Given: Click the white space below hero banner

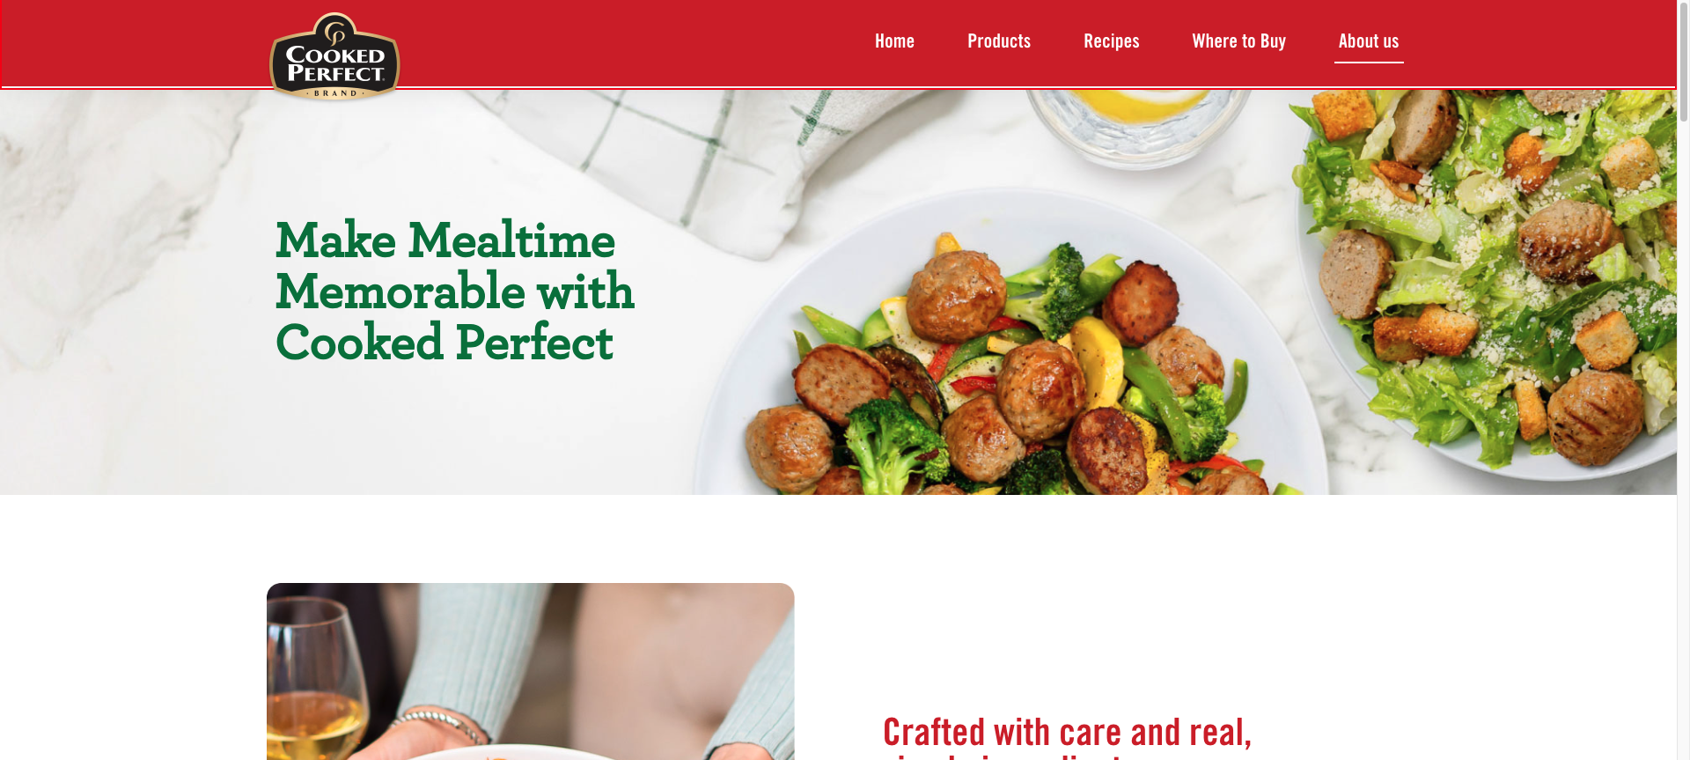Looking at the screenshot, I should (x=838, y=537).
